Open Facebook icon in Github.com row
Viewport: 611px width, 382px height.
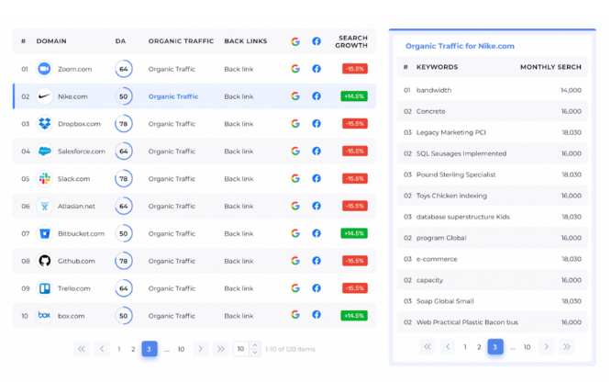(x=317, y=261)
